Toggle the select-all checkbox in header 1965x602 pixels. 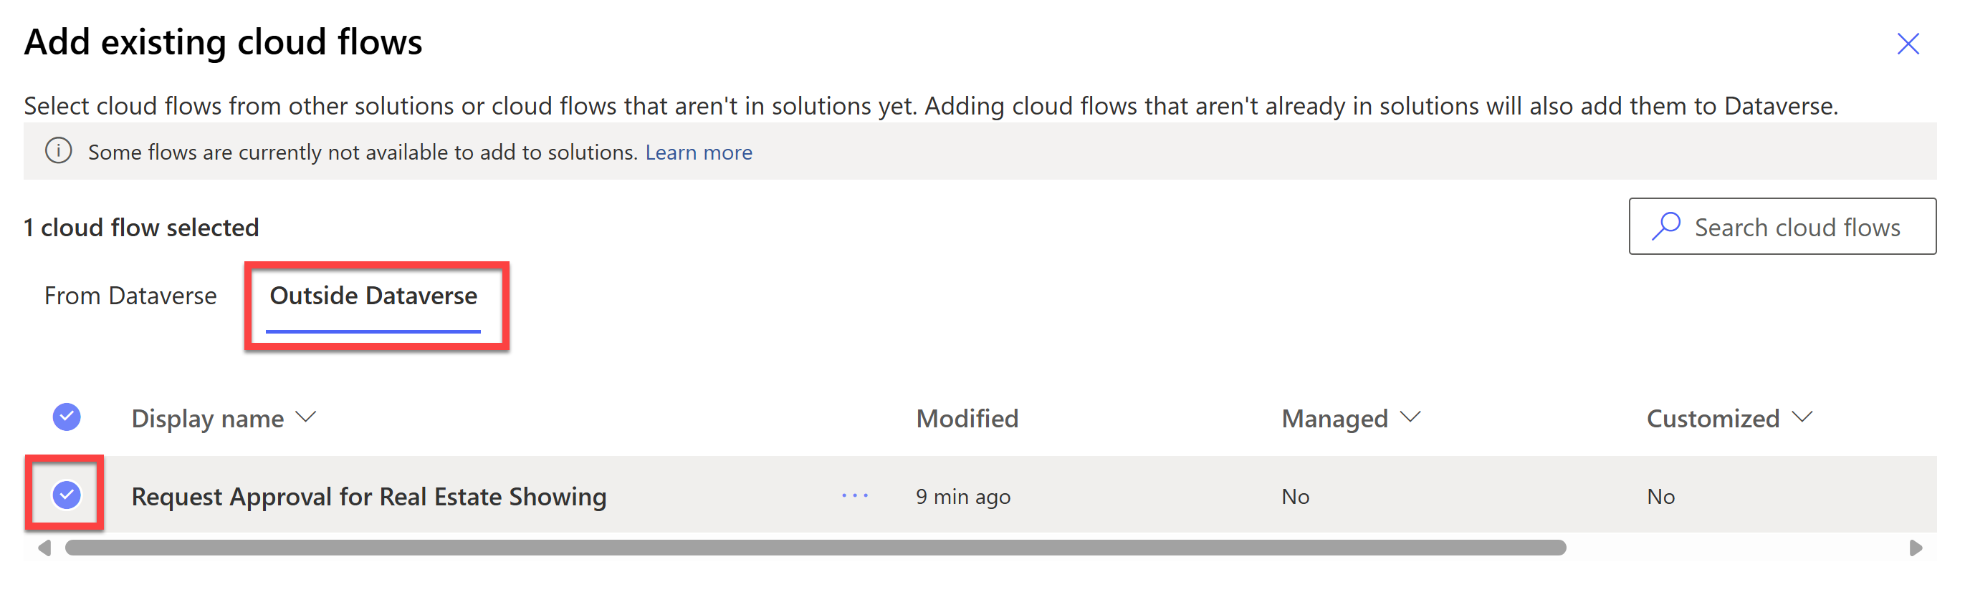point(67,417)
